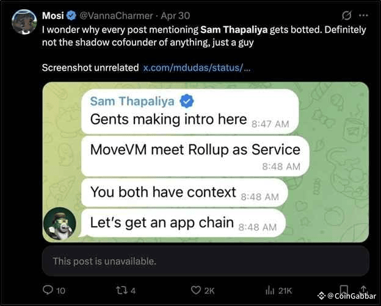
Task: Open Mosi's profile avatar
Action: tap(24, 22)
